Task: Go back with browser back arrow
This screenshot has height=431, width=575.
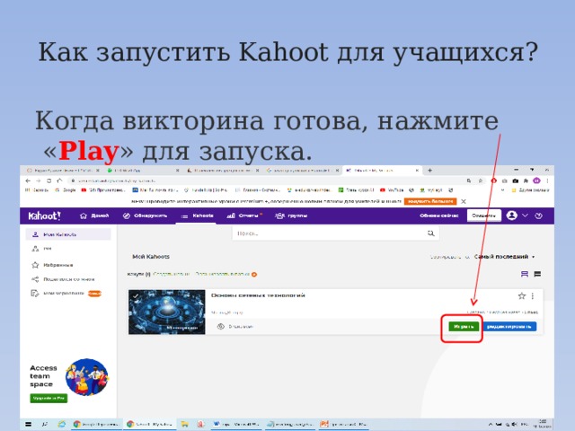Action: click(x=28, y=180)
